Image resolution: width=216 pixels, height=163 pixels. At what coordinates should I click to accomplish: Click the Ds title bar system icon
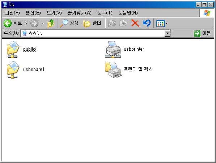pos(5,4)
